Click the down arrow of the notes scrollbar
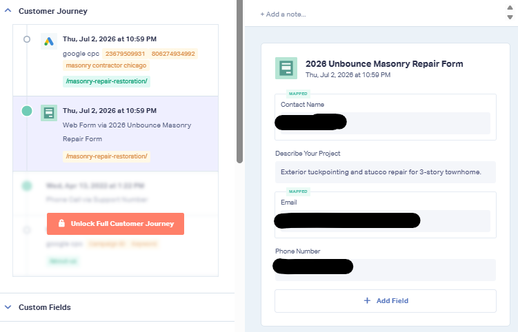 coord(510,17)
